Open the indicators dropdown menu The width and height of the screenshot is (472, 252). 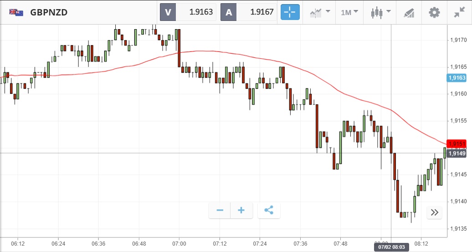(x=320, y=12)
